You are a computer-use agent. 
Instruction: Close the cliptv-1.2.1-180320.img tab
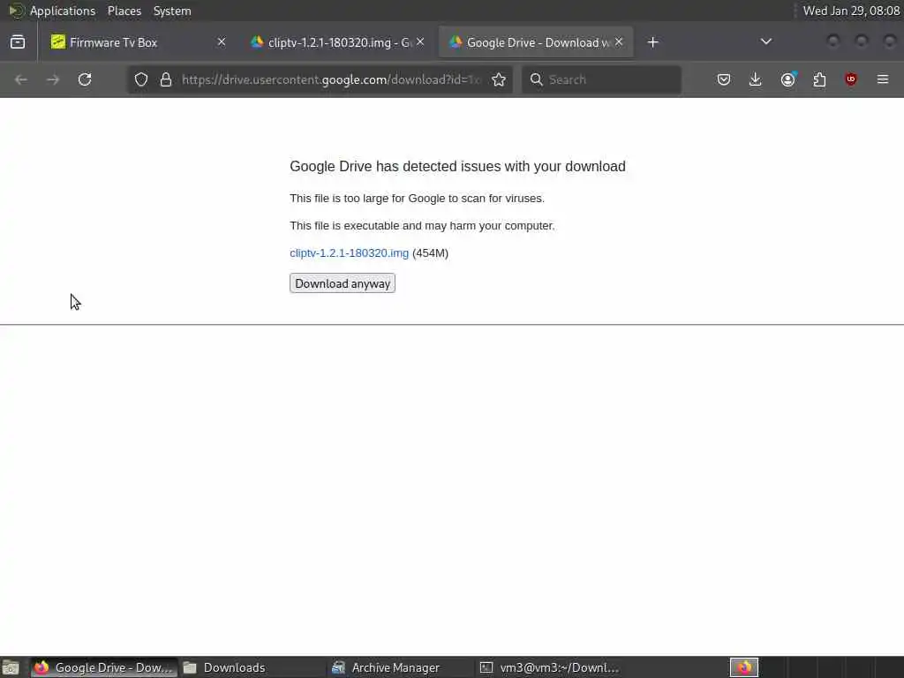[x=420, y=41]
